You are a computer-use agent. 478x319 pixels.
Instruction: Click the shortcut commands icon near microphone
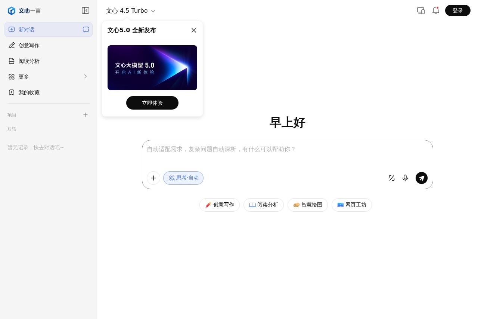coord(392,178)
